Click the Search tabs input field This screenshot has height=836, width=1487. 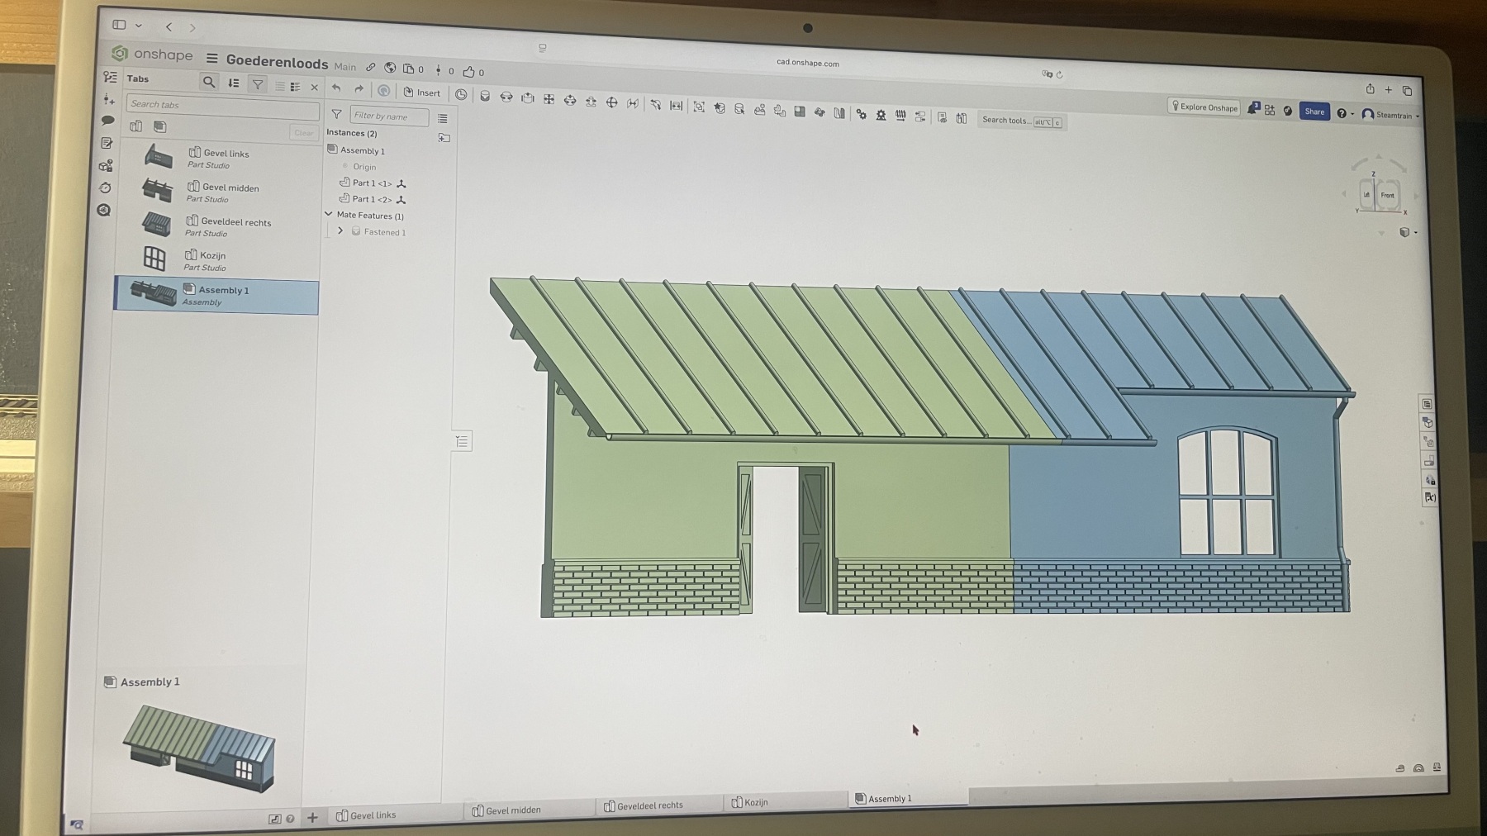[221, 105]
